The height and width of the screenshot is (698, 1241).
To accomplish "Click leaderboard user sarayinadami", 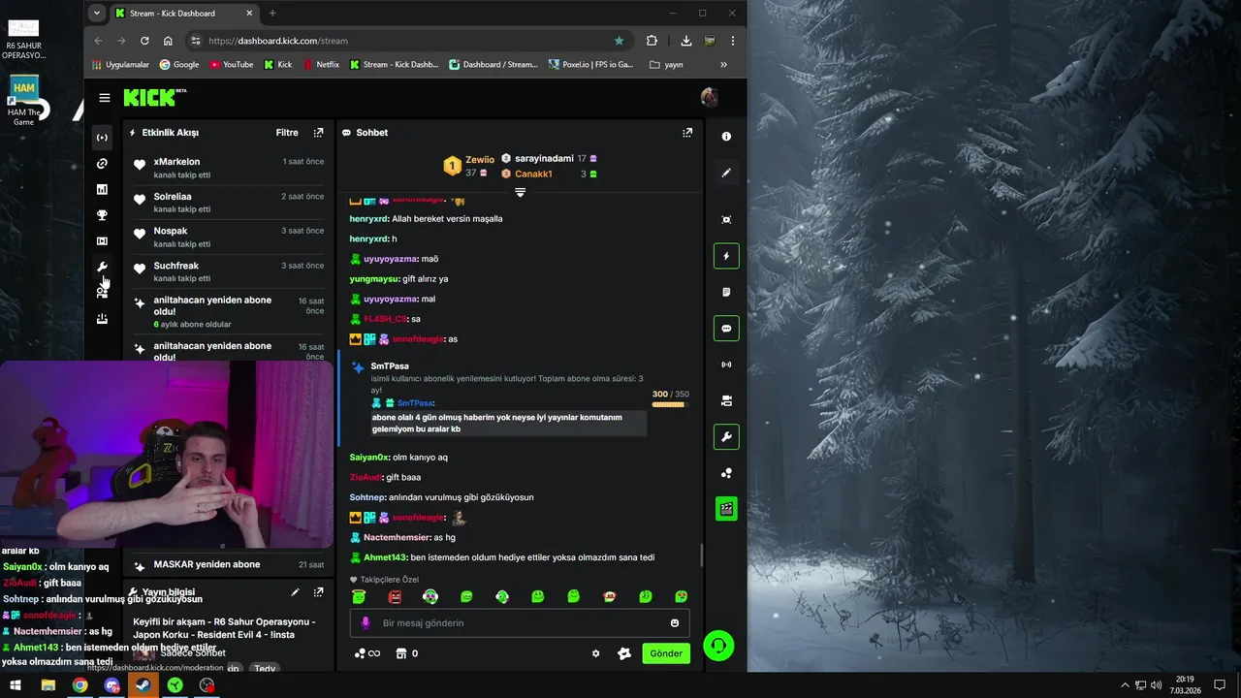I will coord(544,158).
